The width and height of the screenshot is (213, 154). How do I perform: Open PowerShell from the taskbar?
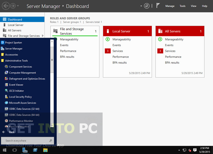[35, 150]
